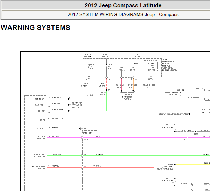The width and height of the screenshot is (210, 191).
Task: Click "G200 (BASE OF RIGHT 'A' PILLAR)" ground label
Action: [x=90, y=131]
